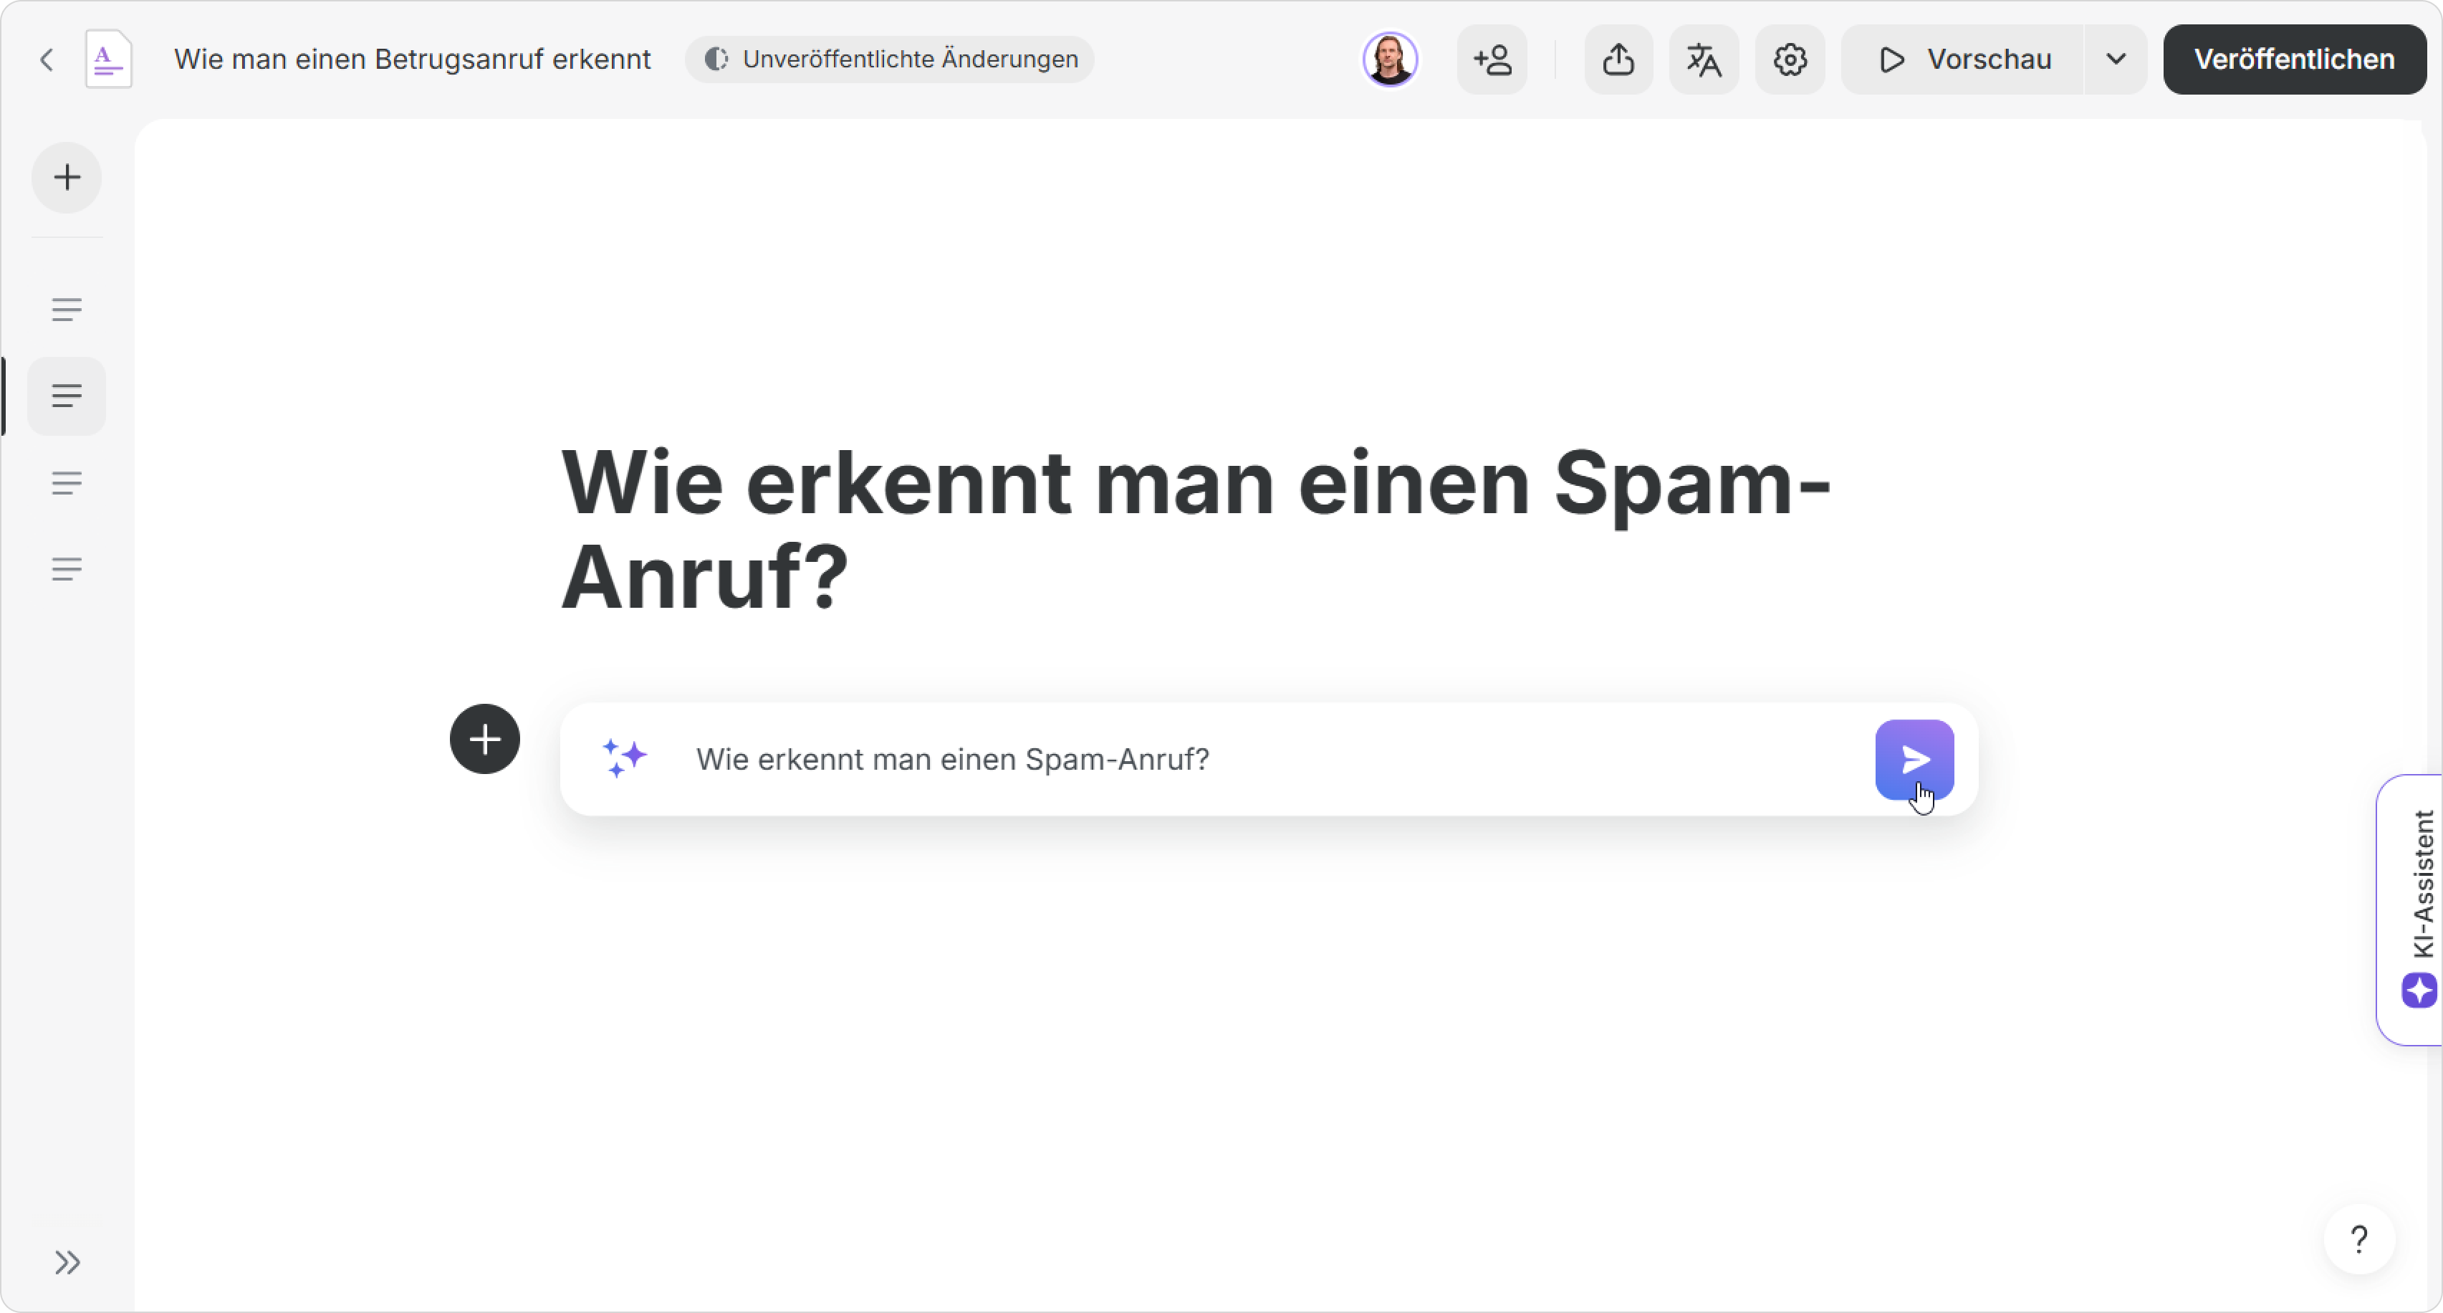Screen dimensions: 2443x1313
Task: Select the fourth step in the sidebar
Action: point(67,569)
